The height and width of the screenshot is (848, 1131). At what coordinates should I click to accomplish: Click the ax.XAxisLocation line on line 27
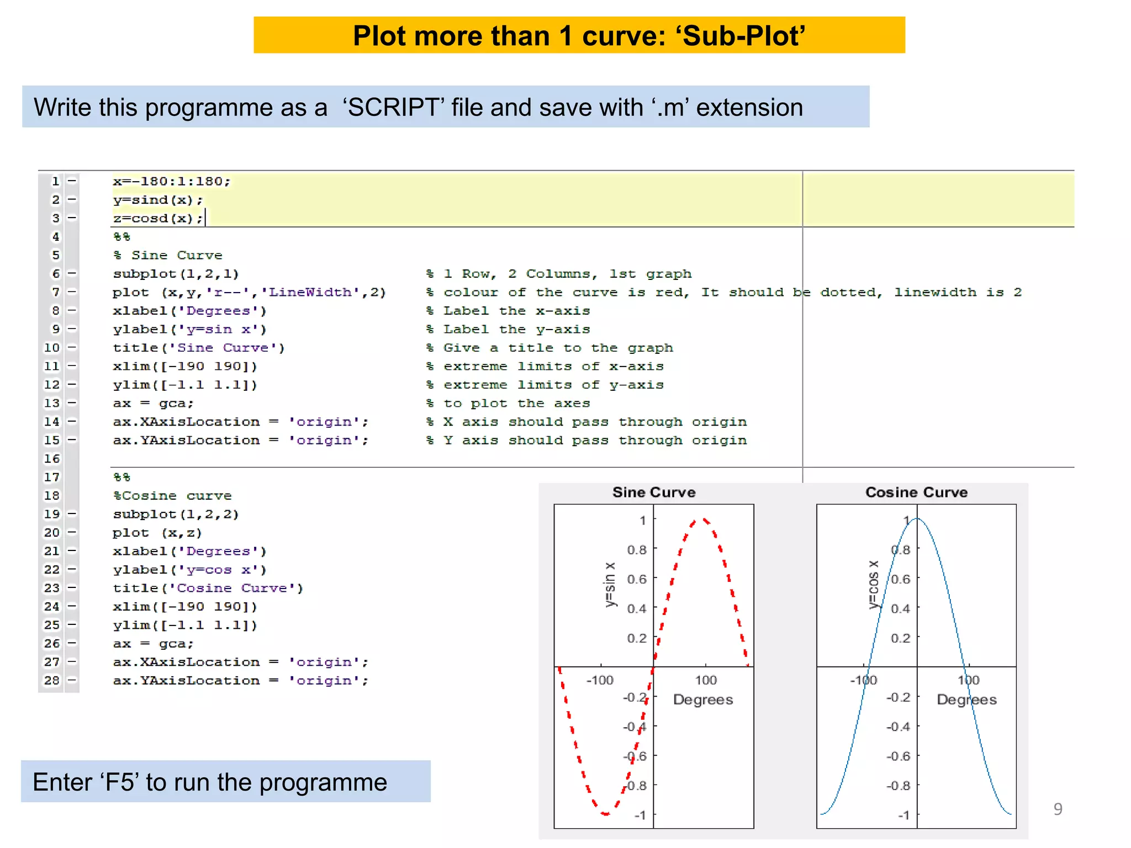240,662
